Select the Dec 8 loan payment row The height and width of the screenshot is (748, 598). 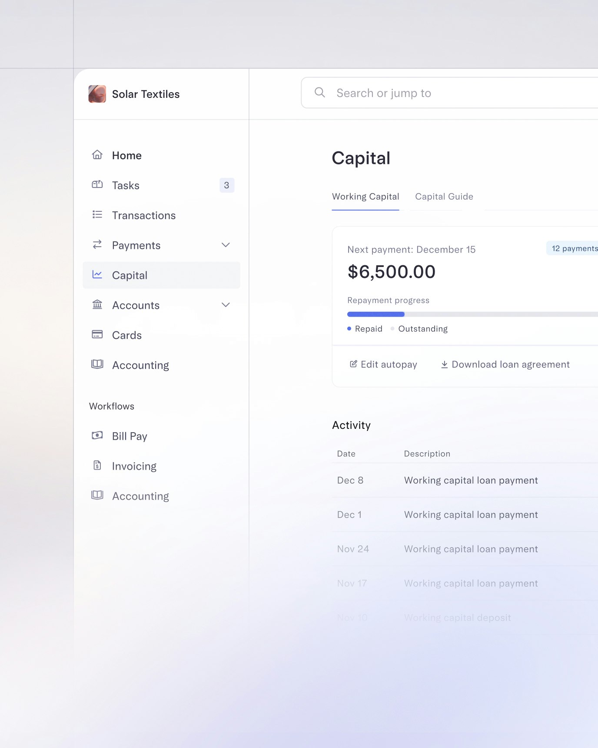[x=465, y=480]
